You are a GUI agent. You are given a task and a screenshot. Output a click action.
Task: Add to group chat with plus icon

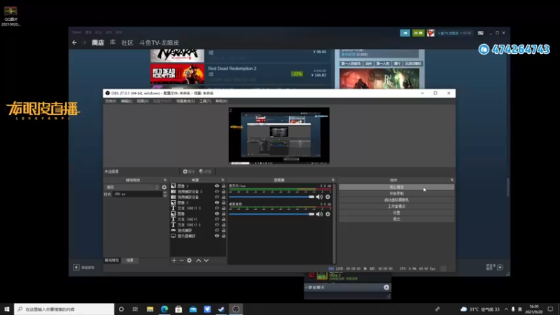click(386, 287)
